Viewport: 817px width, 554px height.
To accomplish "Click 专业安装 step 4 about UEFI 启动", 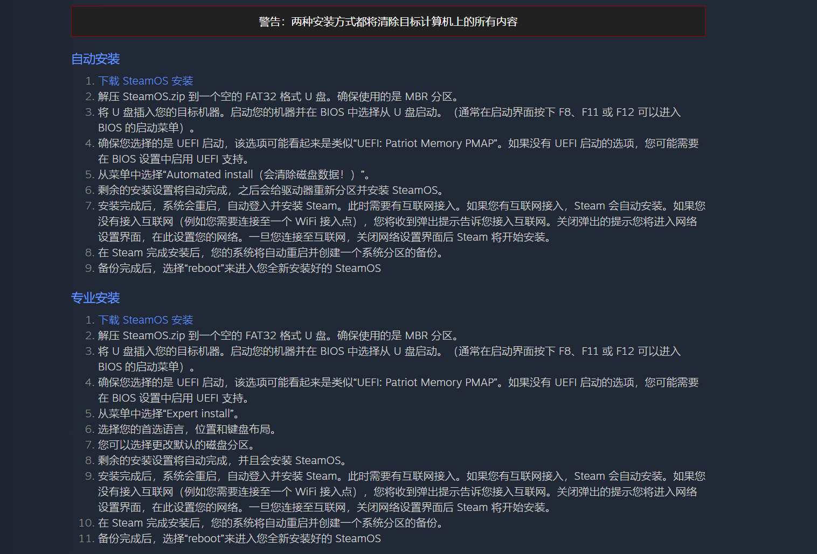I will (399, 390).
